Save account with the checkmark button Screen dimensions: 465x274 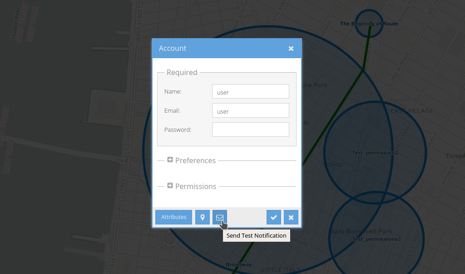[x=273, y=217]
